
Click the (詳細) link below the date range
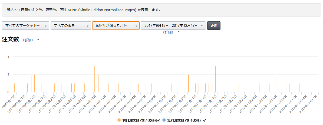click(x=168, y=32)
